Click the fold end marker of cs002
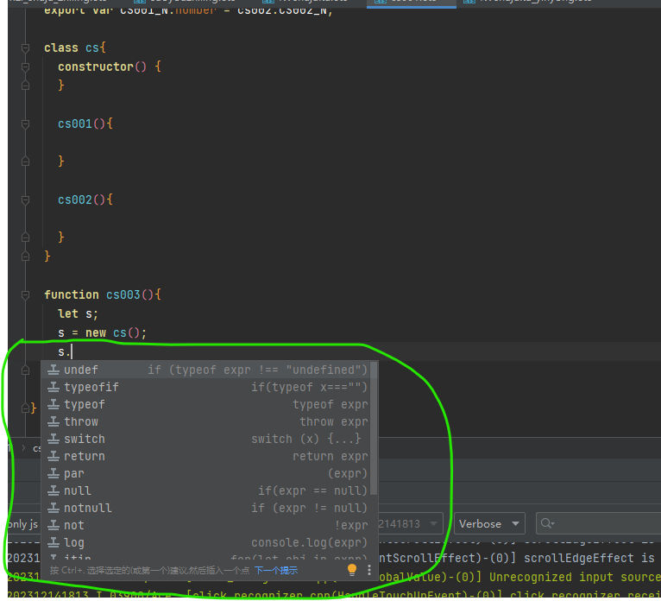661x601 pixels. tap(25, 237)
